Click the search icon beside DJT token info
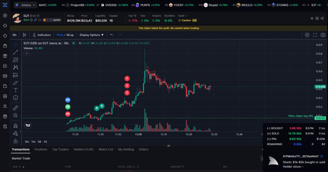The width and height of the screenshot is (328, 172). (x=40, y=20)
